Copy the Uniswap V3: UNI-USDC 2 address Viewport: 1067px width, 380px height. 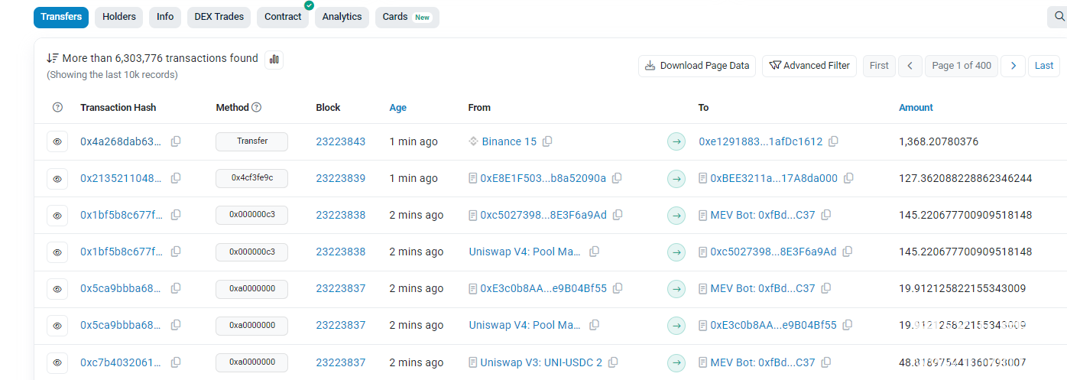[x=612, y=362]
